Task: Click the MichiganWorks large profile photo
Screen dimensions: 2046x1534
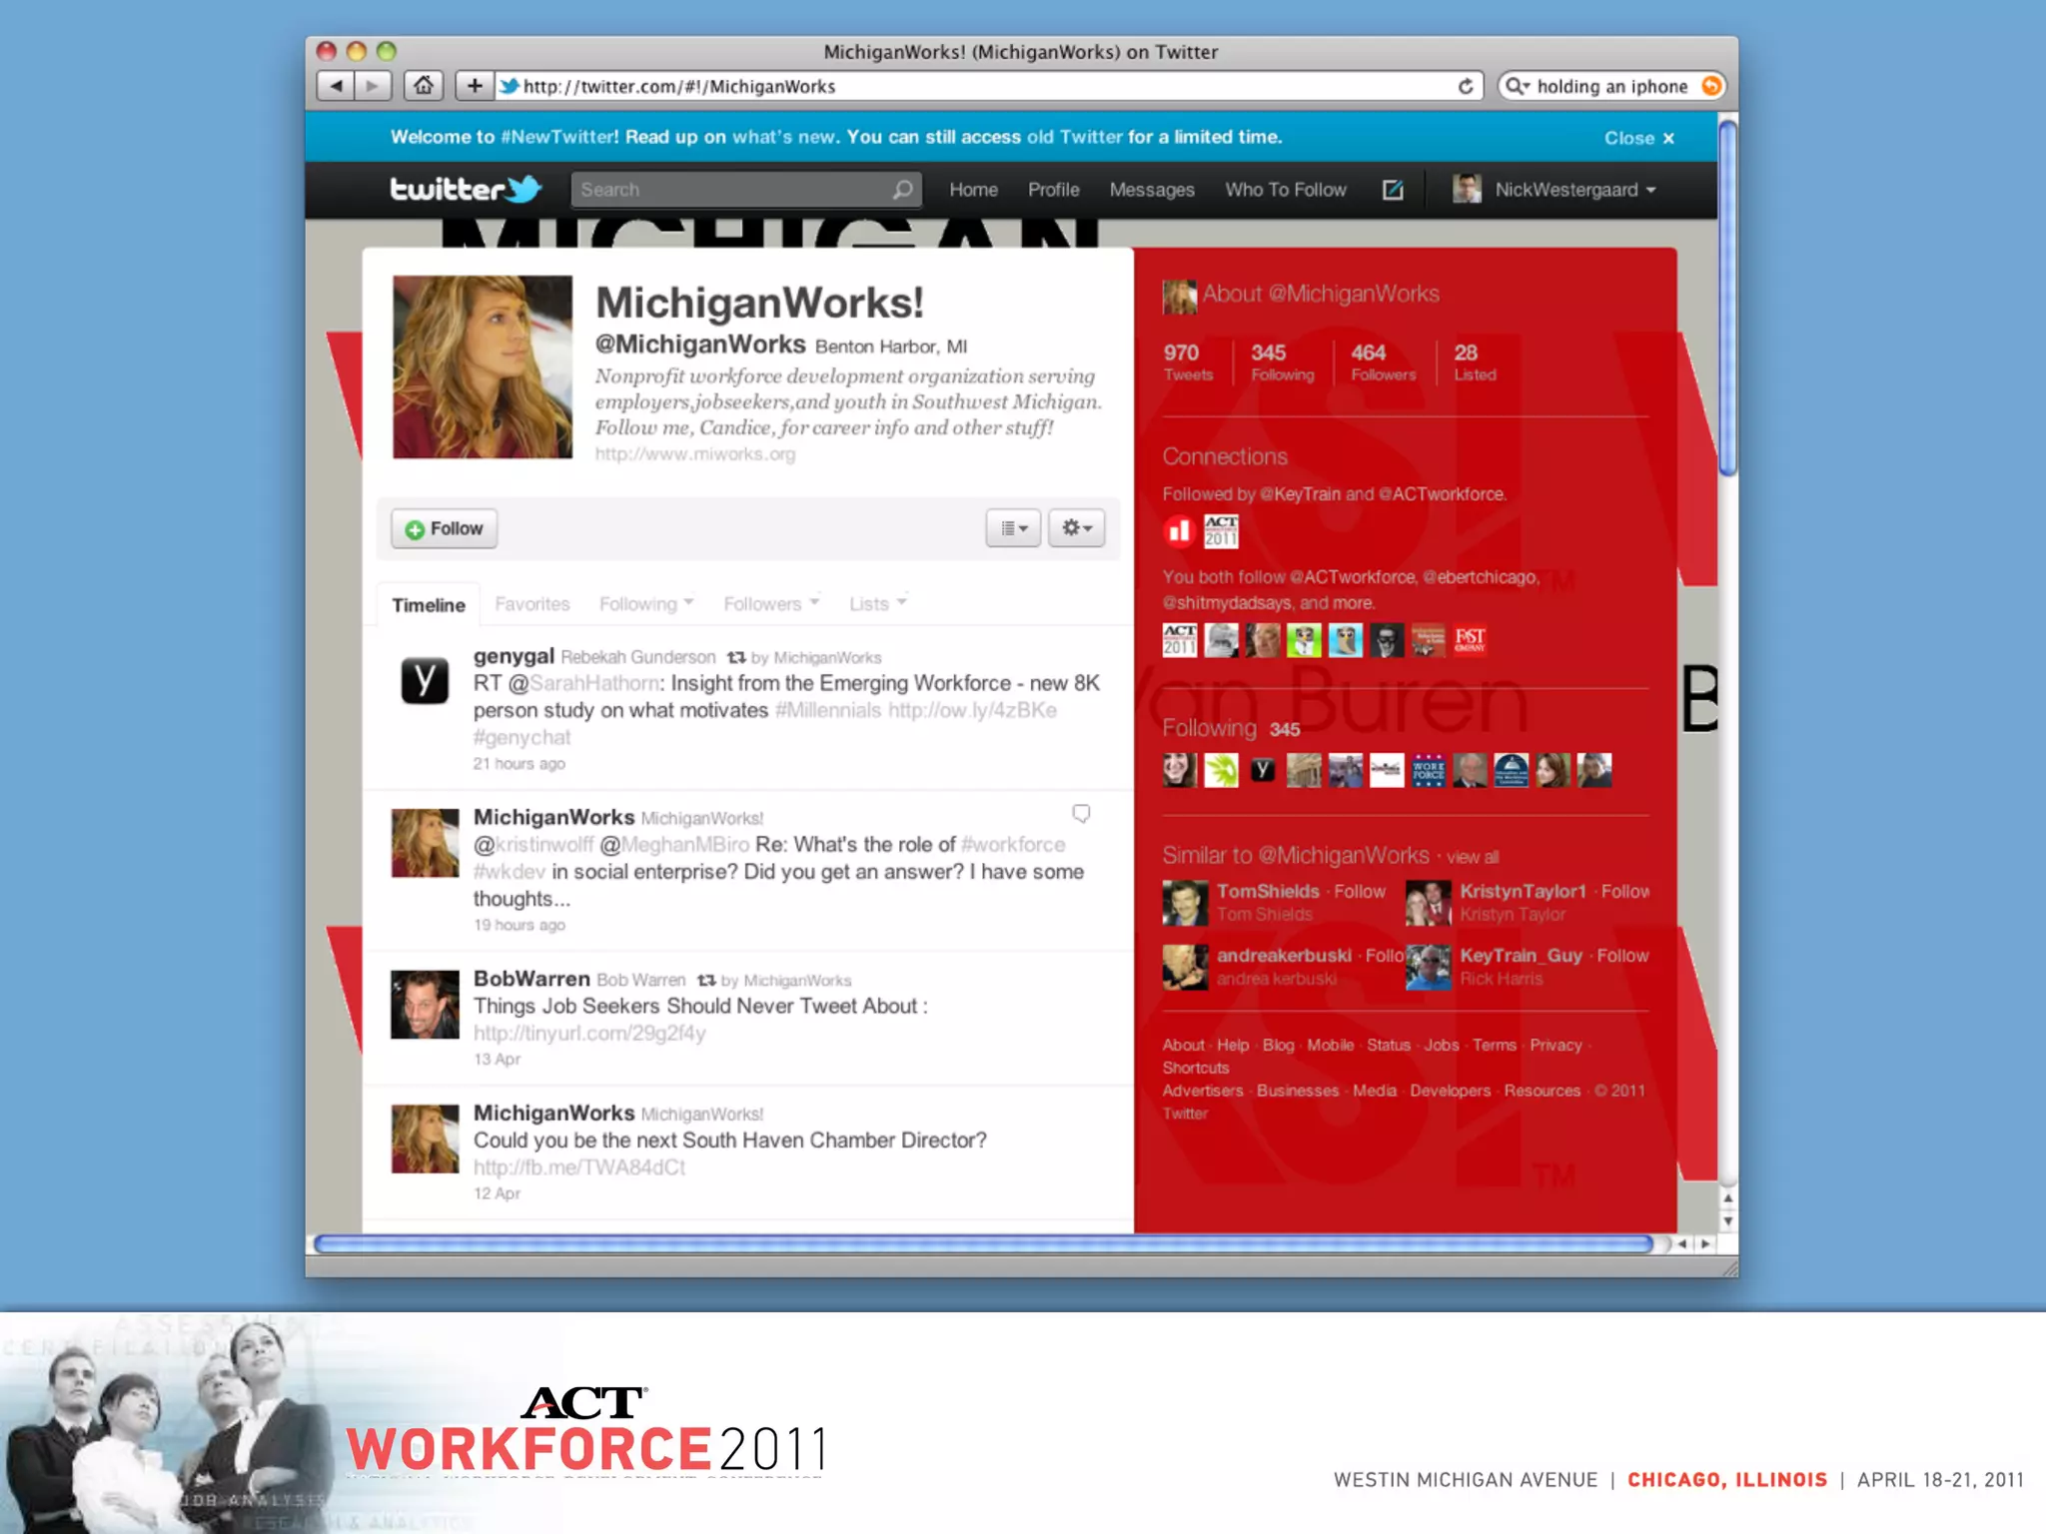Action: pyautogui.click(x=483, y=367)
